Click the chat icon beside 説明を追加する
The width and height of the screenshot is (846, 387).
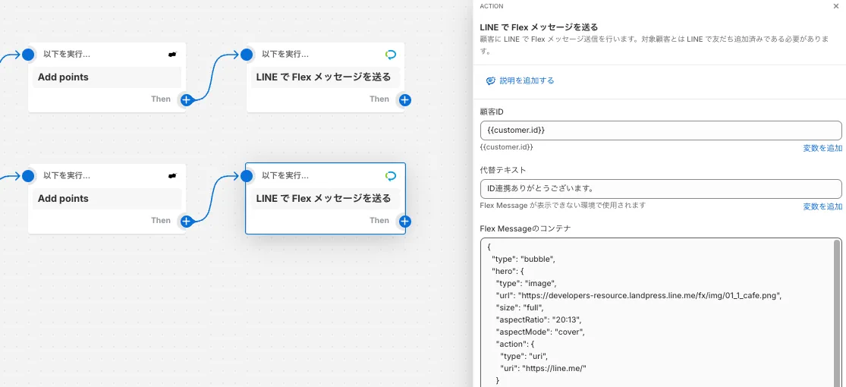coord(490,81)
